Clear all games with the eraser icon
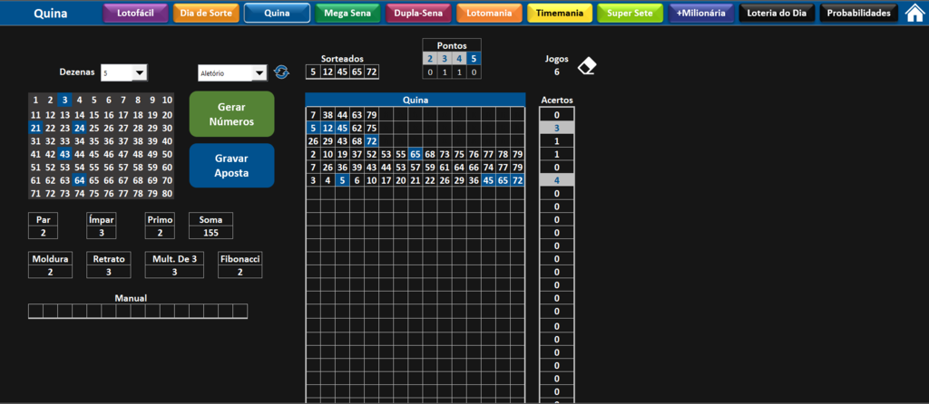929x404 pixels. click(587, 65)
